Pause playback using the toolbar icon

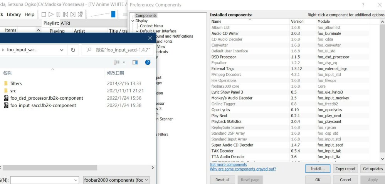pos(58,15)
